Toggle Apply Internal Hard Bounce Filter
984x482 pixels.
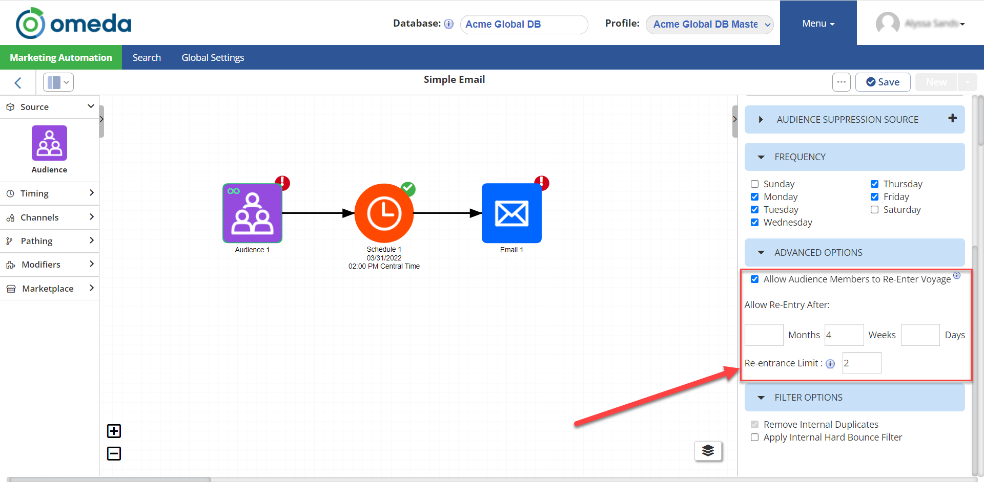(x=754, y=437)
